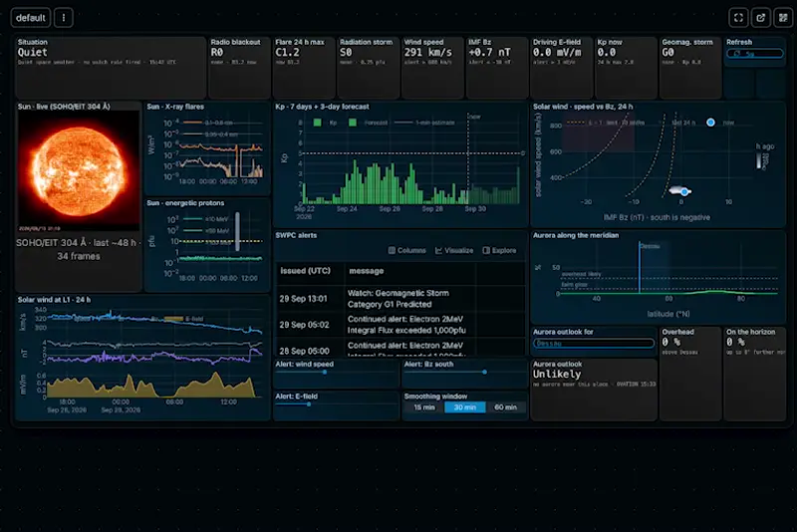This screenshot has height=532, width=797.
Task: Click the fullscreen expand icon
Action: pyautogui.click(x=738, y=18)
